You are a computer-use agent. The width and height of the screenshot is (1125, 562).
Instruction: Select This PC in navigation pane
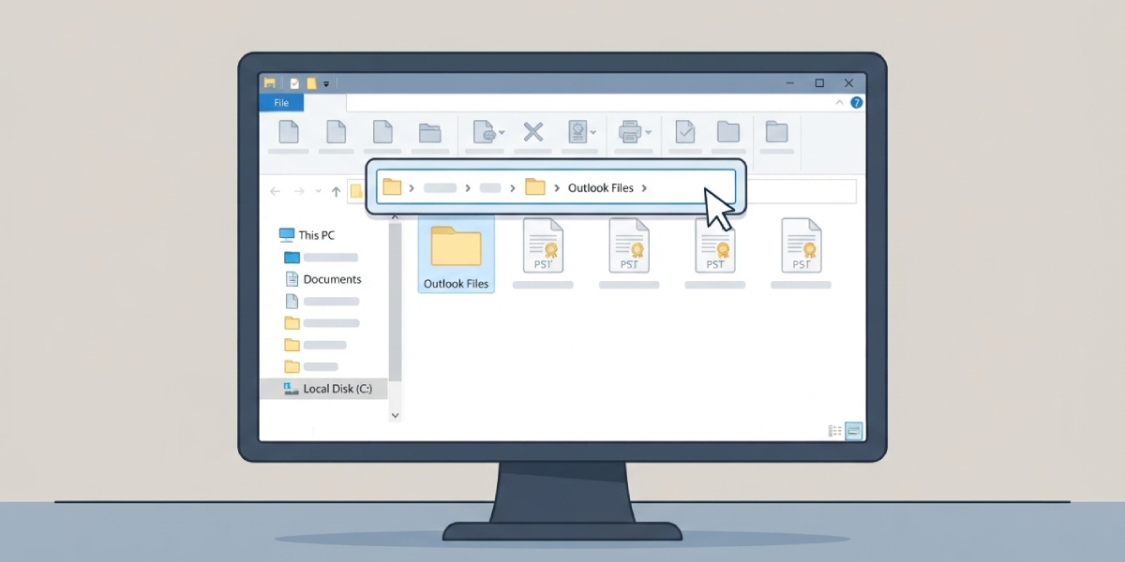click(307, 235)
